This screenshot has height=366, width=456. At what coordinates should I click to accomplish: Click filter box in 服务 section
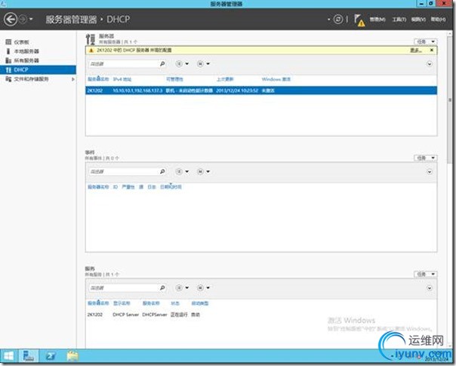point(124,288)
